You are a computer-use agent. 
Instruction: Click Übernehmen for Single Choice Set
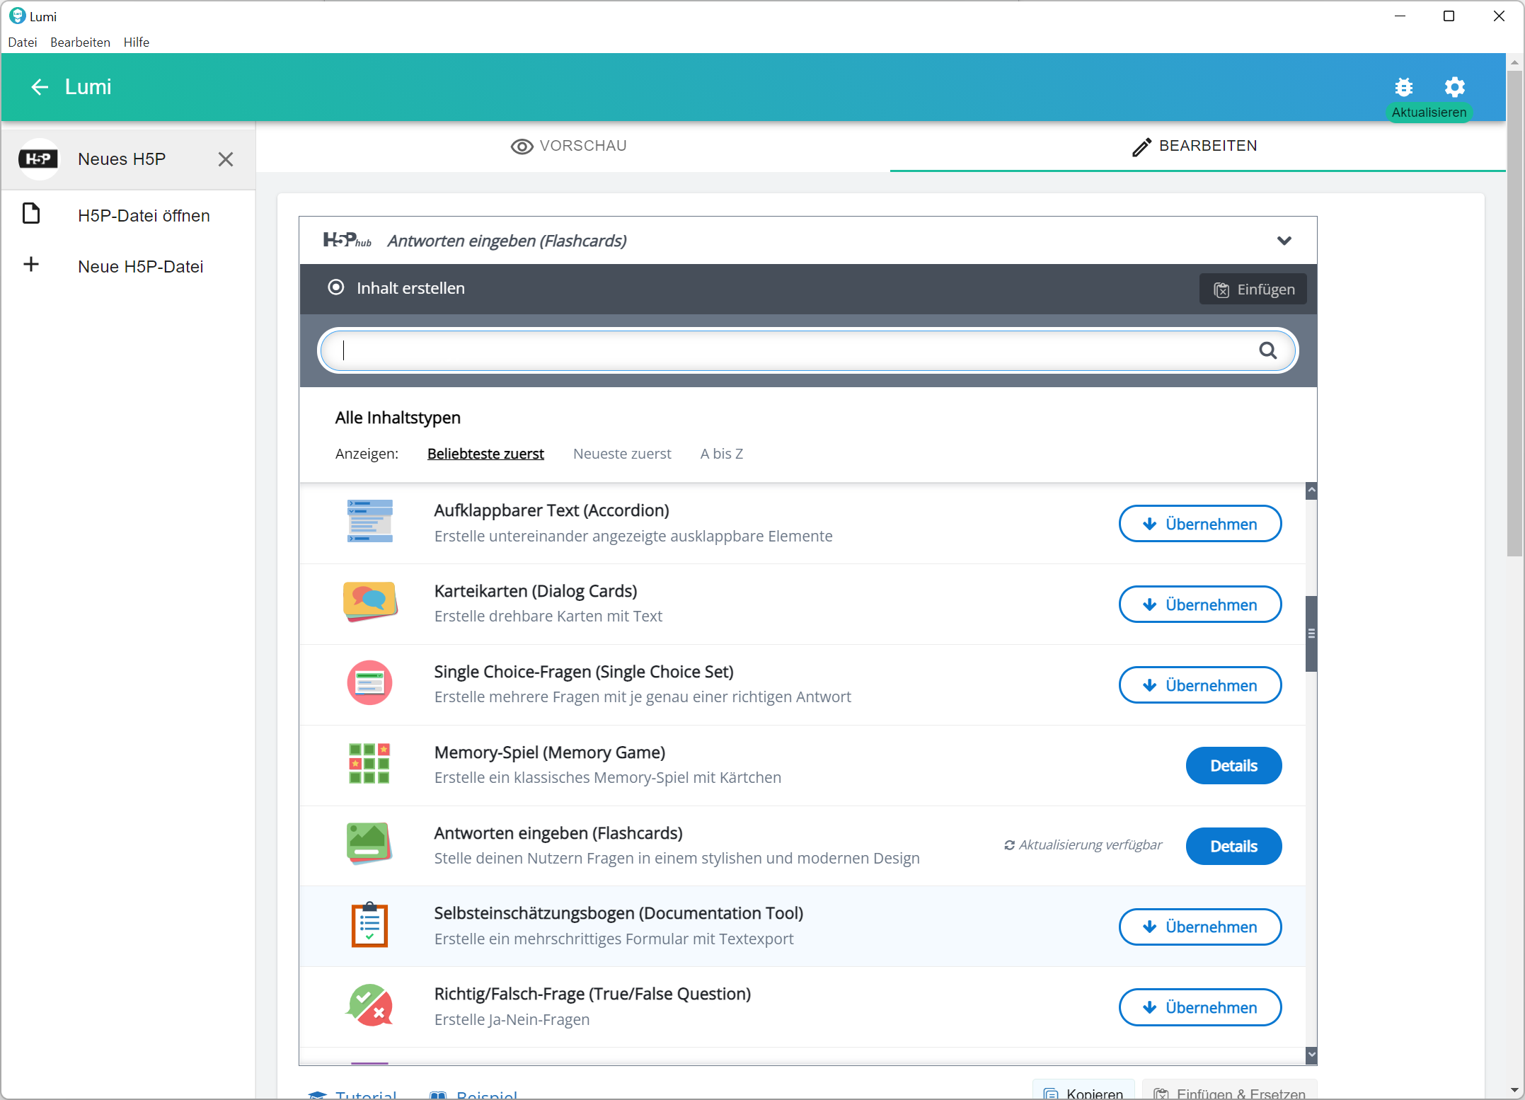click(x=1199, y=685)
